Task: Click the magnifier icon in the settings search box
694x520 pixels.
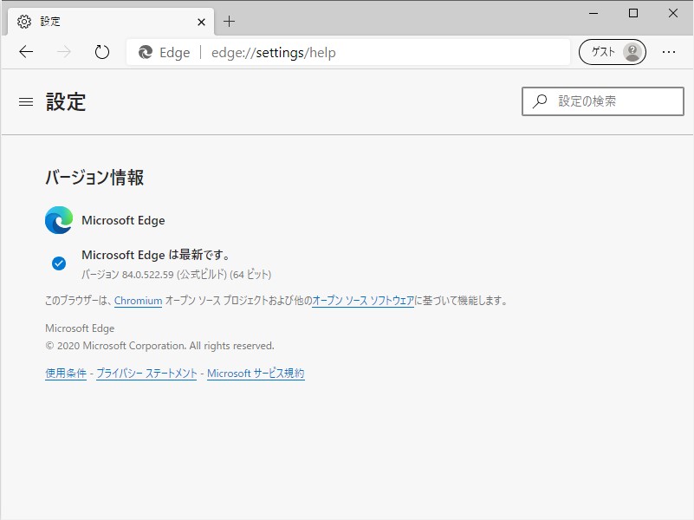Action: 539,101
